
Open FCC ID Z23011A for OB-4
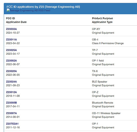pos(11,40)
